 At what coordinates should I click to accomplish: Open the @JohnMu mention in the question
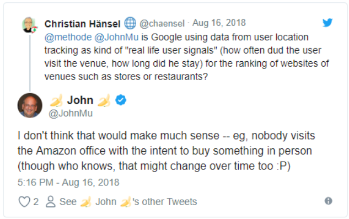click(117, 37)
